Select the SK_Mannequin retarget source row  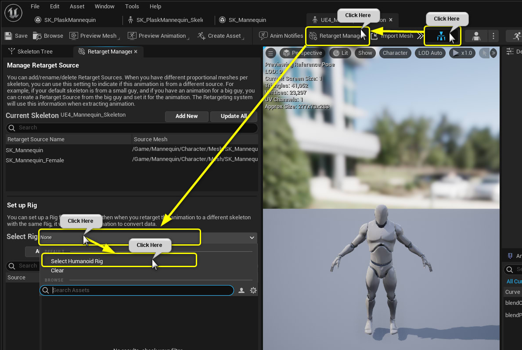(132, 150)
